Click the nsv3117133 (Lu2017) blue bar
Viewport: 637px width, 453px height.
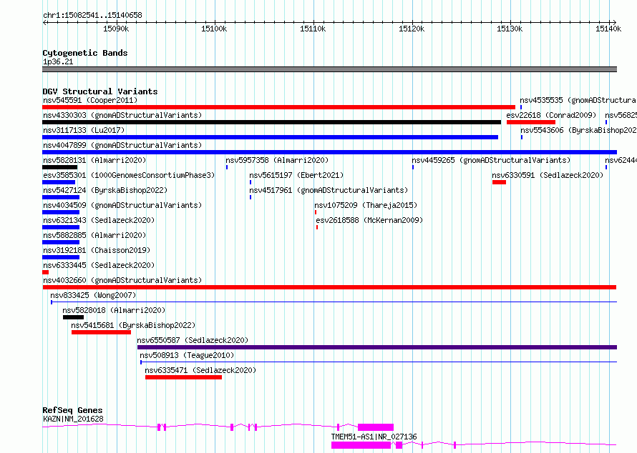pyautogui.click(x=270, y=137)
